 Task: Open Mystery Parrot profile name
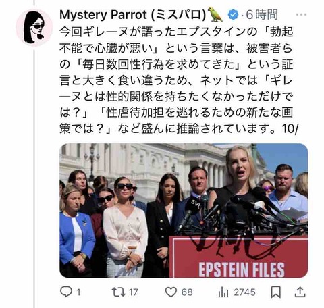tap(133, 15)
